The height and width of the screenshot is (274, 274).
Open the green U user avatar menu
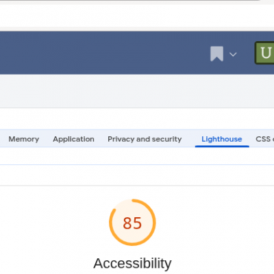click(x=264, y=53)
